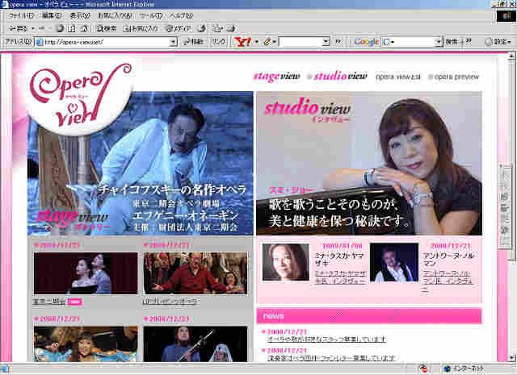The width and height of the screenshot is (517, 375).
Task: Click the History toolbar icon
Action: pyautogui.click(x=201, y=29)
